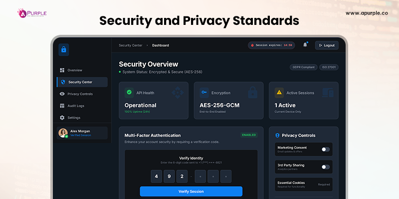Screen dimensions: 399x199
Task: Click the Audit Logs table icon
Action: [62, 106]
